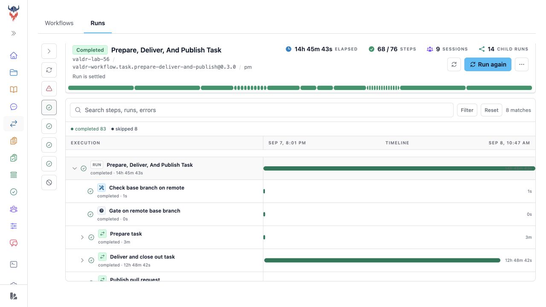546x307 pixels.
Task: Click the bottom-most icon of the left sidebar
Action: tap(14, 296)
